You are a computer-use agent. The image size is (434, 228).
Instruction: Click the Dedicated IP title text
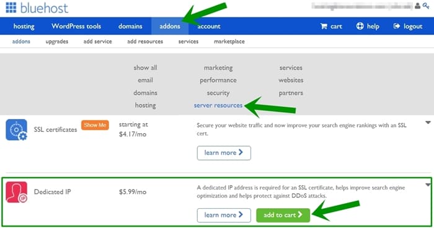click(x=52, y=192)
